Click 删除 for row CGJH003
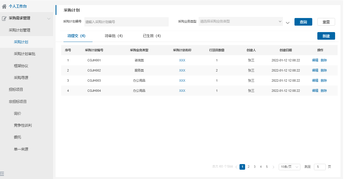 pos(324,80)
